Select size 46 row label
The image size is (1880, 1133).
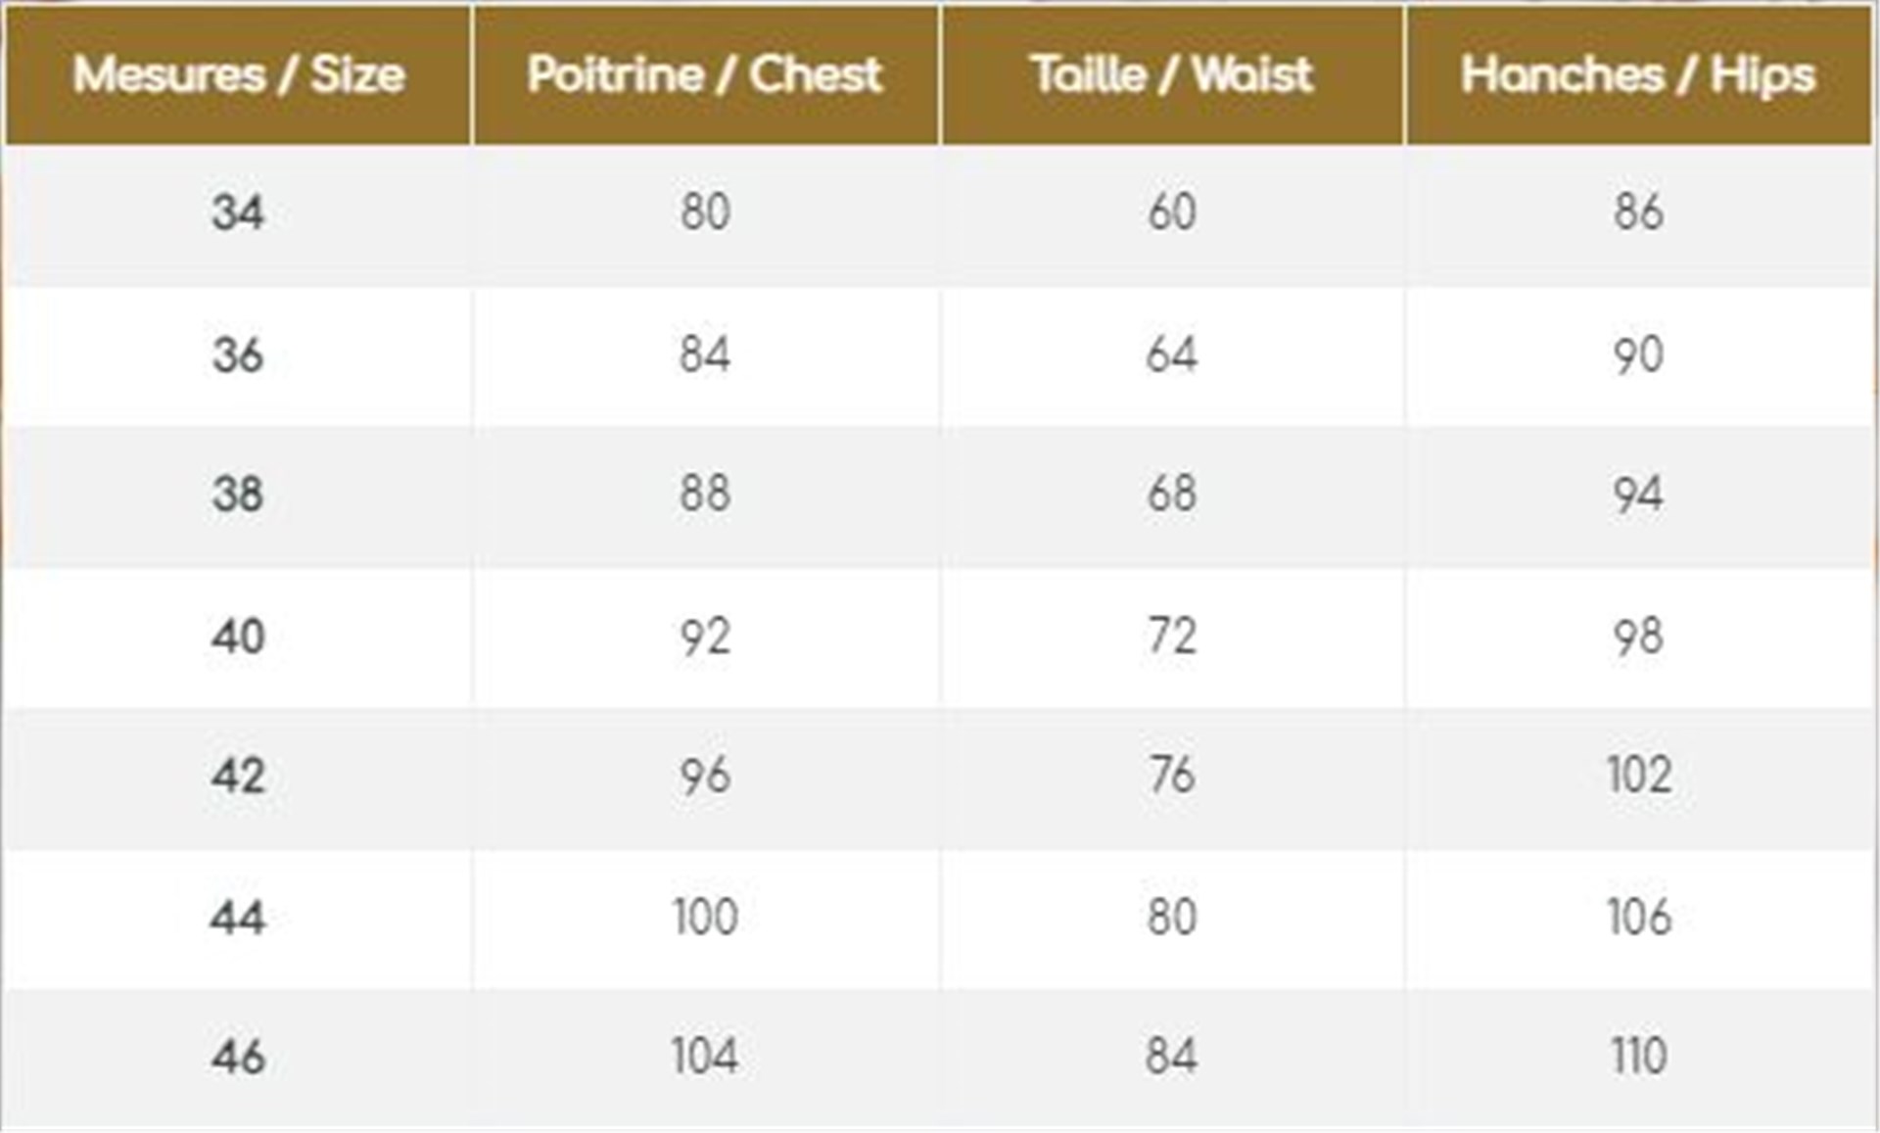[x=238, y=1057]
